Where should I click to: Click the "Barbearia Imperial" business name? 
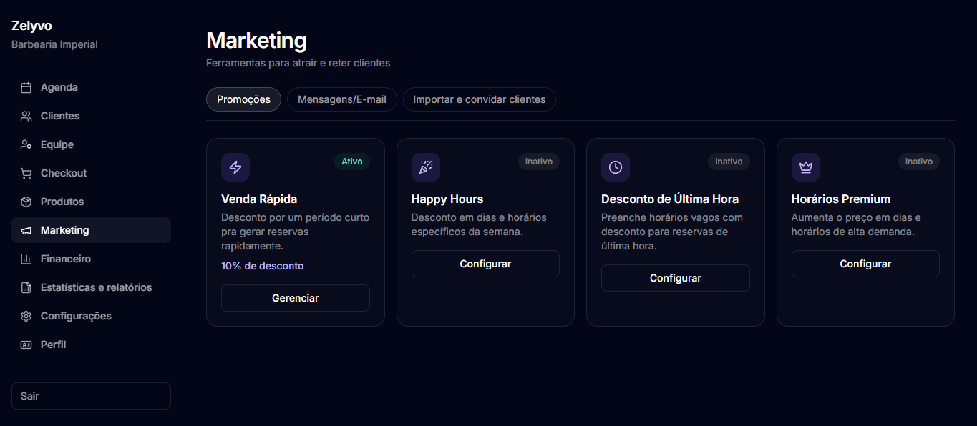tap(54, 44)
